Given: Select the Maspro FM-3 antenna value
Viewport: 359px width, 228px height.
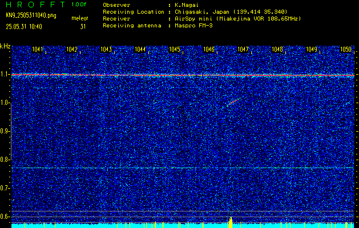Looking at the screenshot, I should click(193, 26).
